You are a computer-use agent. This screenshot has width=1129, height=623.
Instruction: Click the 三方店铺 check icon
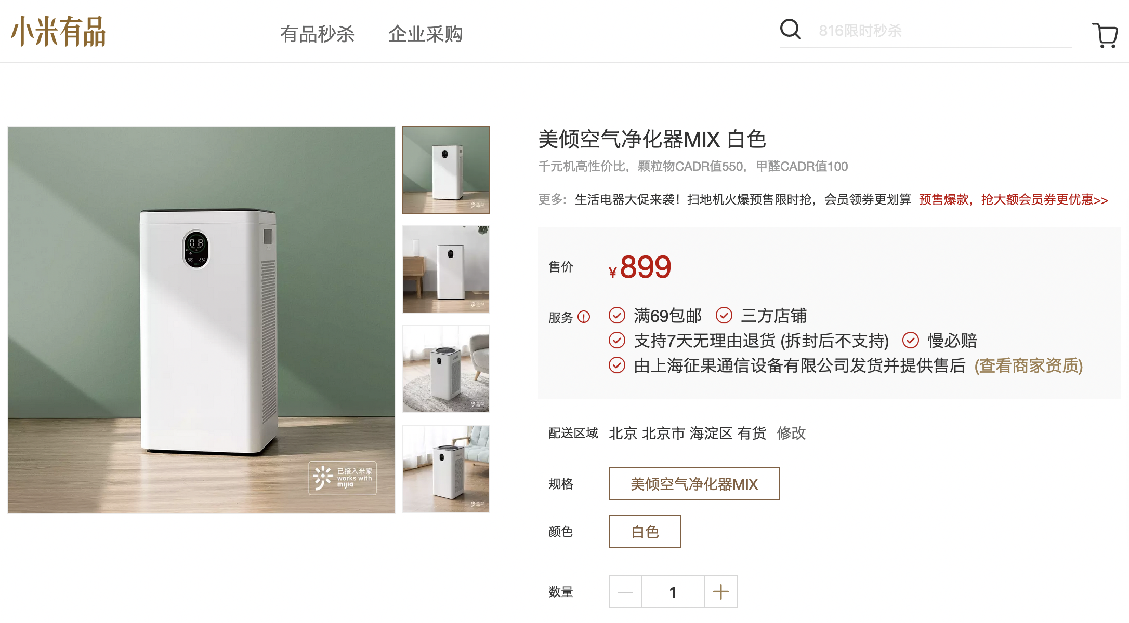[x=724, y=315]
